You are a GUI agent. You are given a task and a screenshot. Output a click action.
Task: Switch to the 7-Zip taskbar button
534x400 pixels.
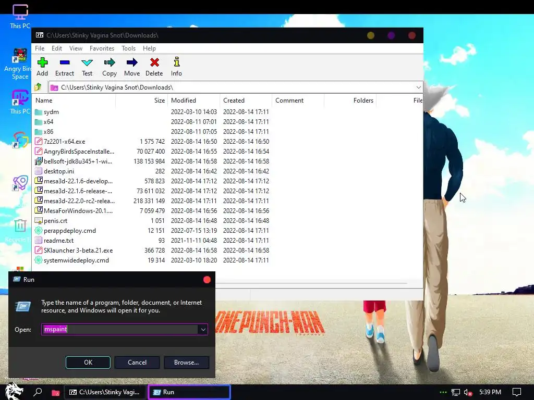[105, 392]
